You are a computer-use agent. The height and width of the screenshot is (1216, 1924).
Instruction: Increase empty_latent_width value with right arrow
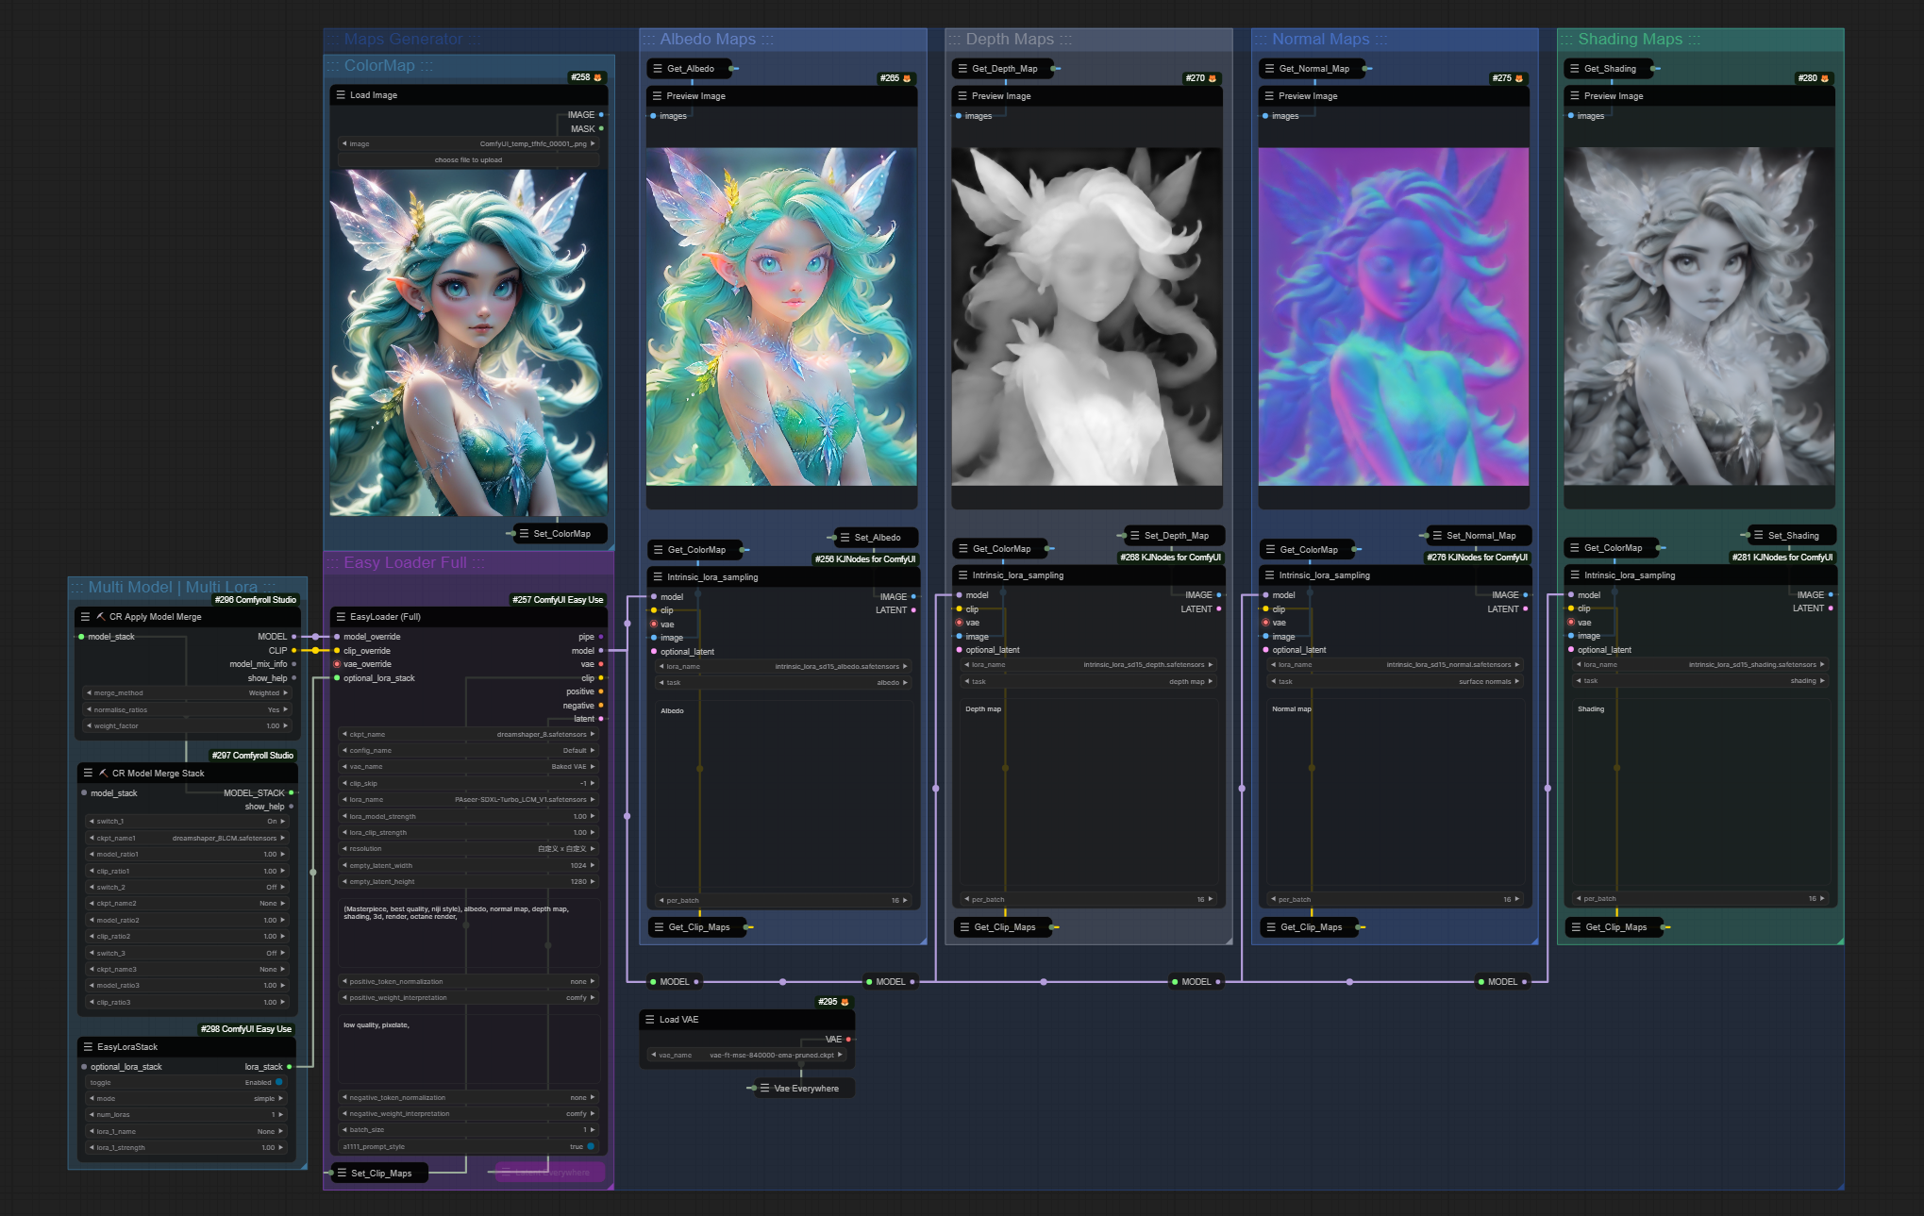(593, 866)
